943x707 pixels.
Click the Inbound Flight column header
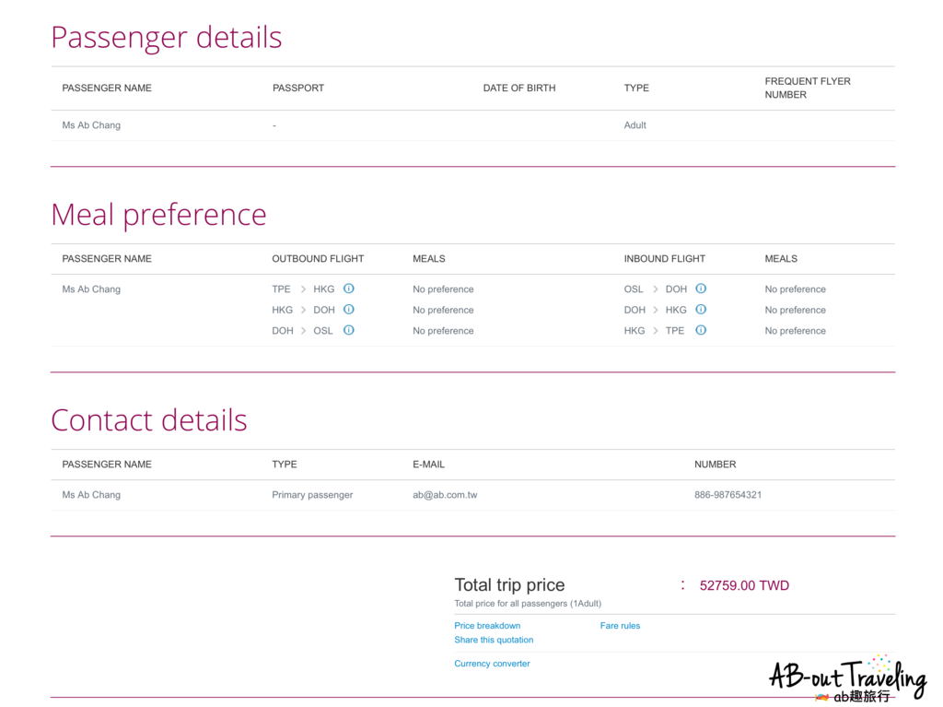click(664, 259)
